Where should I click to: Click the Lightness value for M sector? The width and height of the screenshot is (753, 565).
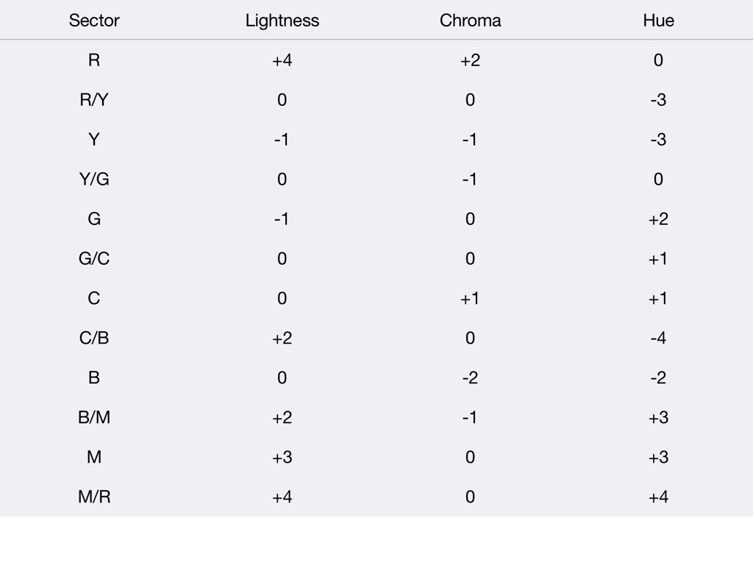(282, 457)
